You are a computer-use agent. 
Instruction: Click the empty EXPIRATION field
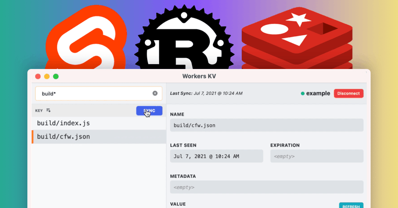(317, 156)
